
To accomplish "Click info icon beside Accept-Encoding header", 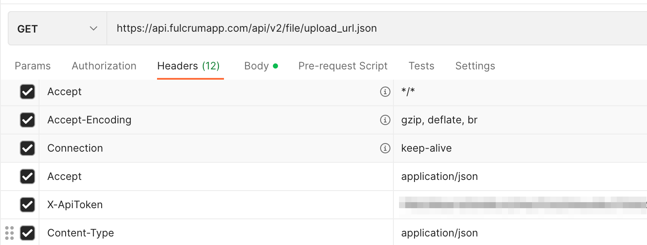I will pyautogui.click(x=385, y=120).
